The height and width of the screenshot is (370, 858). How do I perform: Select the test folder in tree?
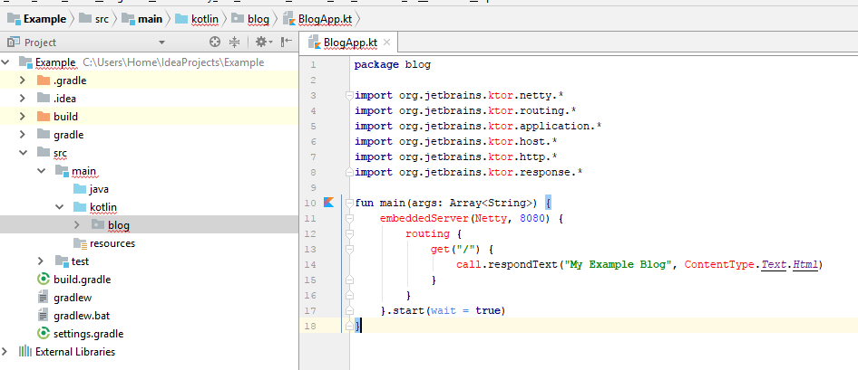[x=80, y=261]
